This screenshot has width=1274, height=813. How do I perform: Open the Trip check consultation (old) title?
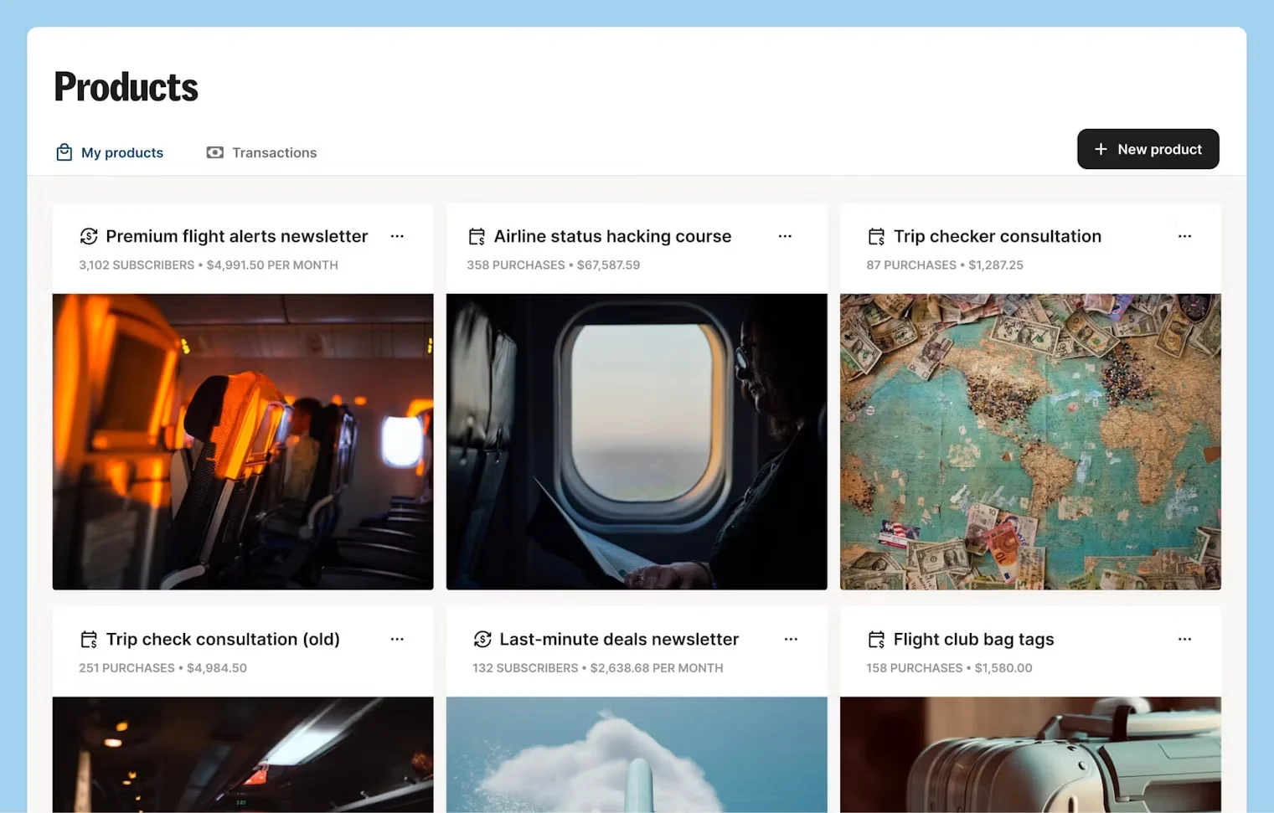pyautogui.click(x=223, y=639)
